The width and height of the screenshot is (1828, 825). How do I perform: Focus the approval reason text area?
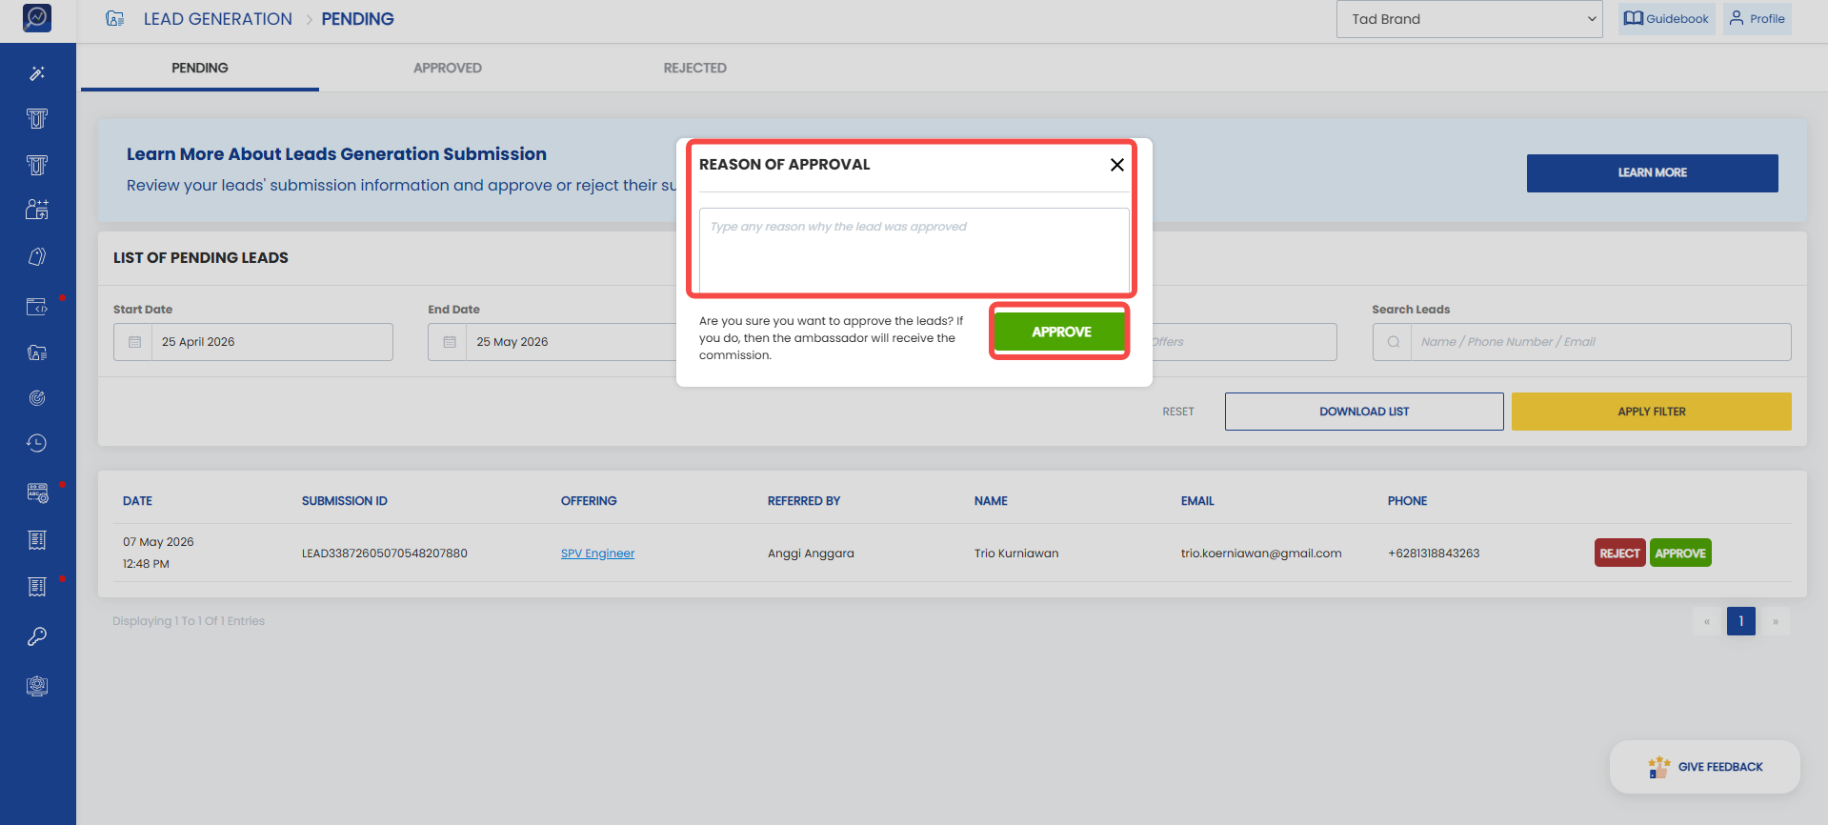click(x=914, y=252)
